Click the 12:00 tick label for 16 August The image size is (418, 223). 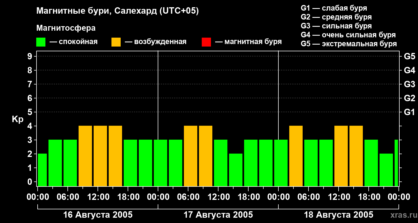tap(98, 197)
